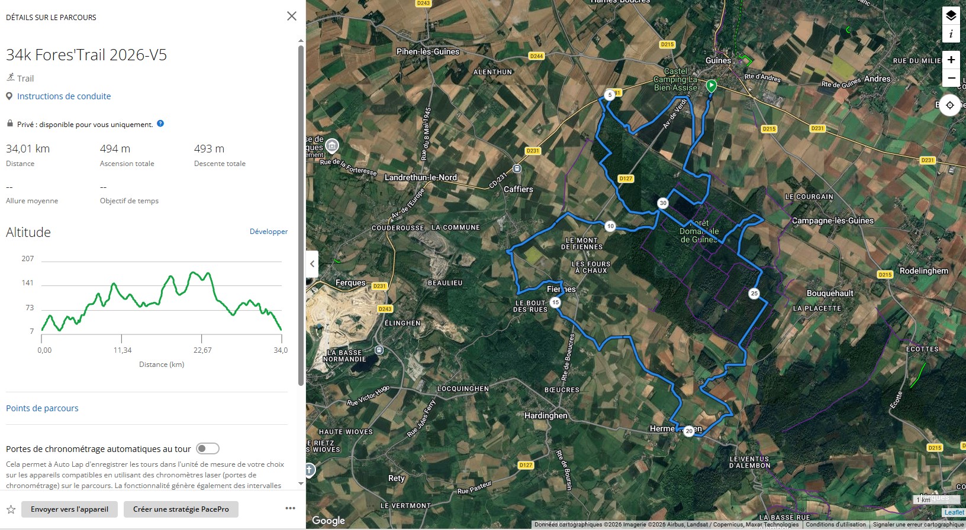Click the kilometer 15 route marker
This screenshot has width=966, height=530.
(x=555, y=303)
